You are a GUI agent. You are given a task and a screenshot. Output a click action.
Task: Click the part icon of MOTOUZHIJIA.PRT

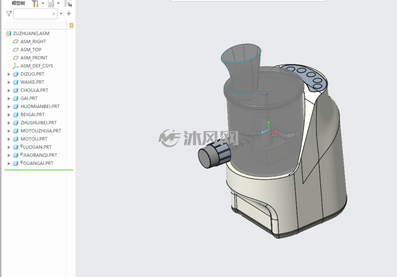pyautogui.click(x=15, y=131)
